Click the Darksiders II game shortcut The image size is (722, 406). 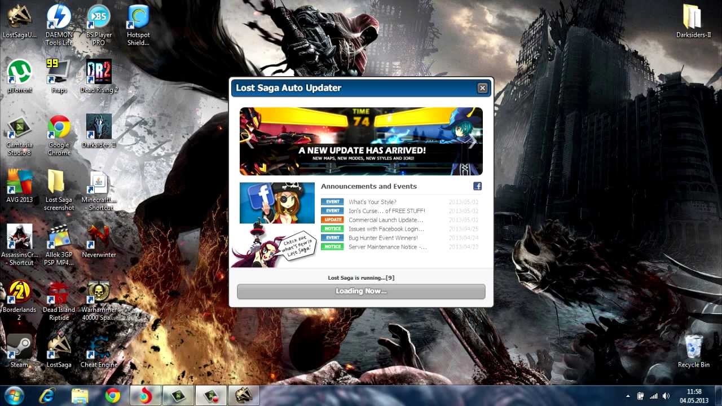[99, 131]
